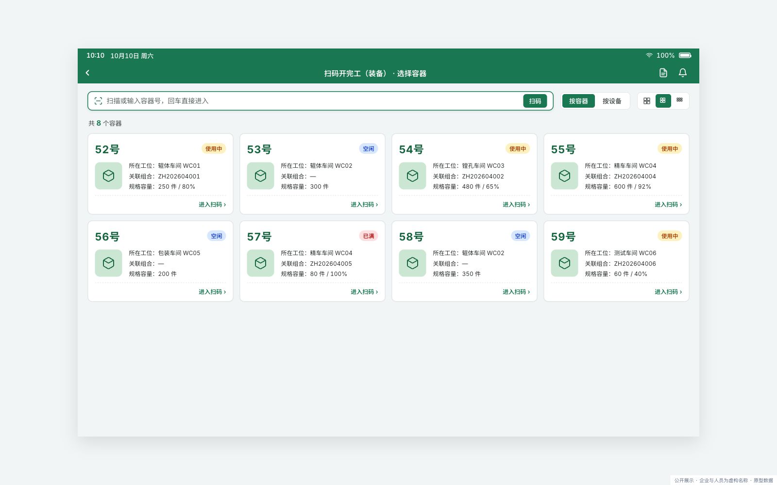Click the 空闲 badge on 53号

pos(369,149)
